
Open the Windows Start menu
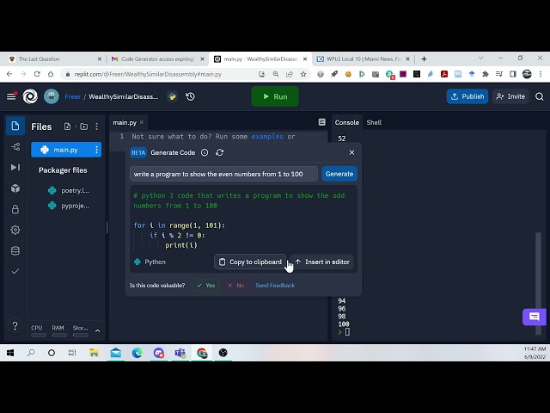(10, 353)
